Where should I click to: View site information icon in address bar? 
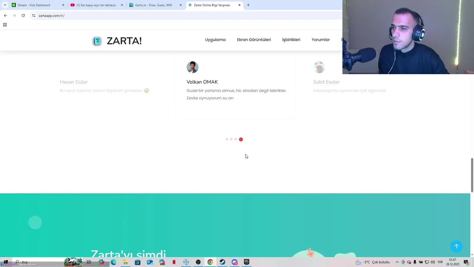(x=34, y=16)
